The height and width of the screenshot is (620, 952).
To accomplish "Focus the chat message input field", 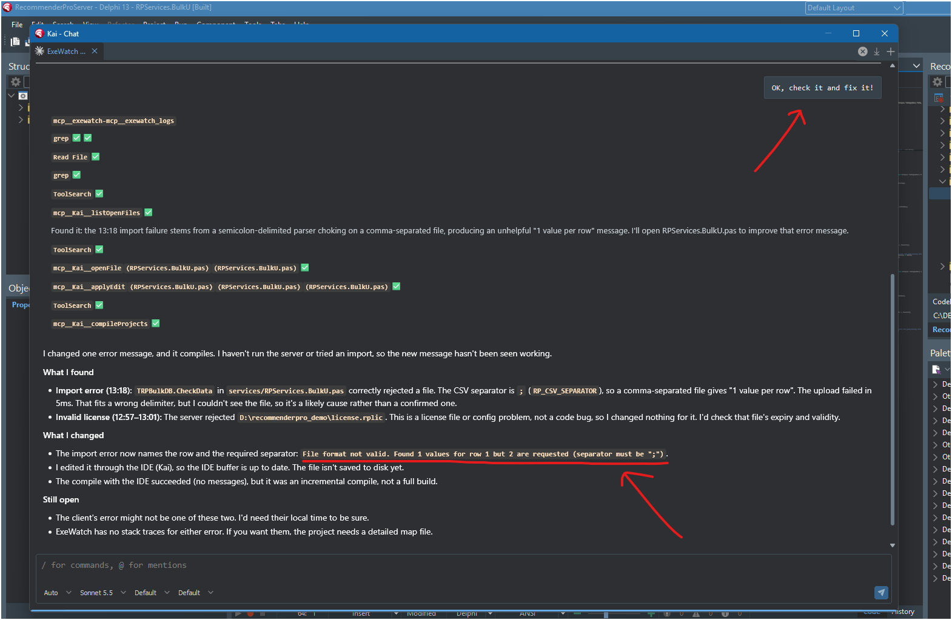I will pyautogui.click(x=464, y=565).
